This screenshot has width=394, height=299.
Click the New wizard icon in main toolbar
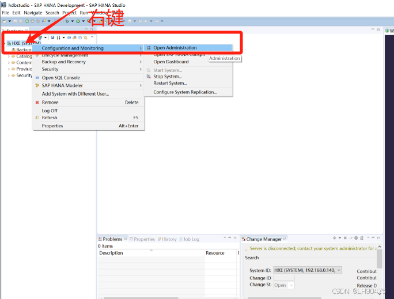(5, 21)
